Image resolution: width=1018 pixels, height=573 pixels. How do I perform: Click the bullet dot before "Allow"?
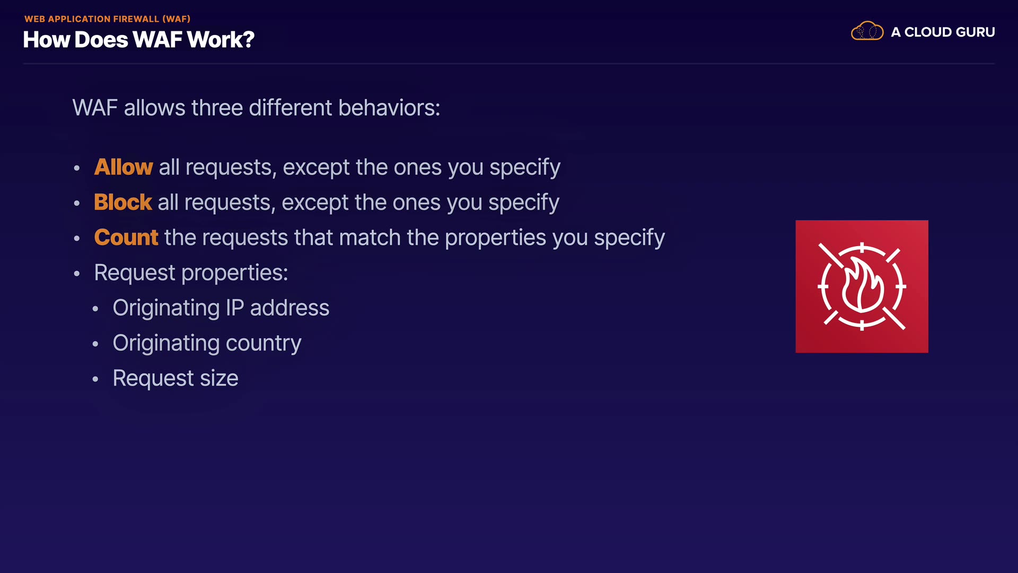(77, 168)
